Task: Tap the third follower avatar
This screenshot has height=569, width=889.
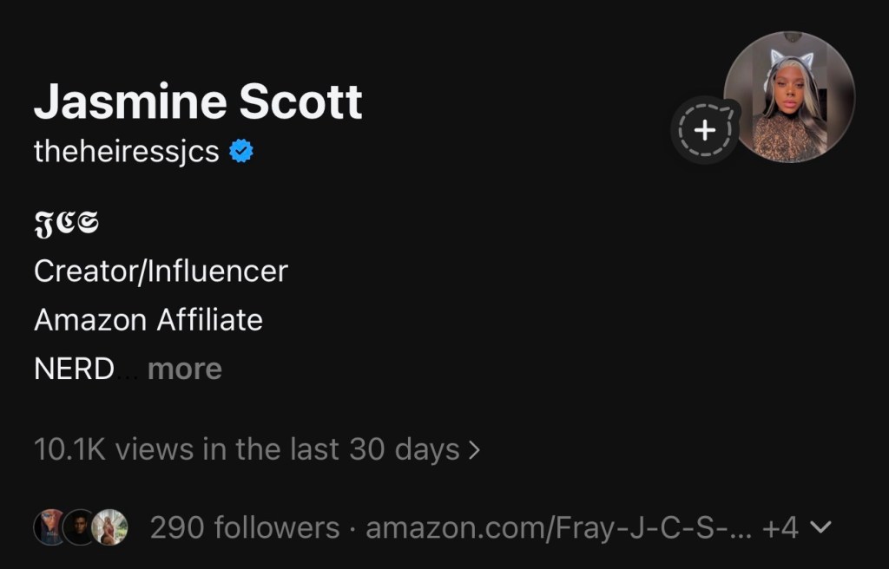Action: click(110, 526)
